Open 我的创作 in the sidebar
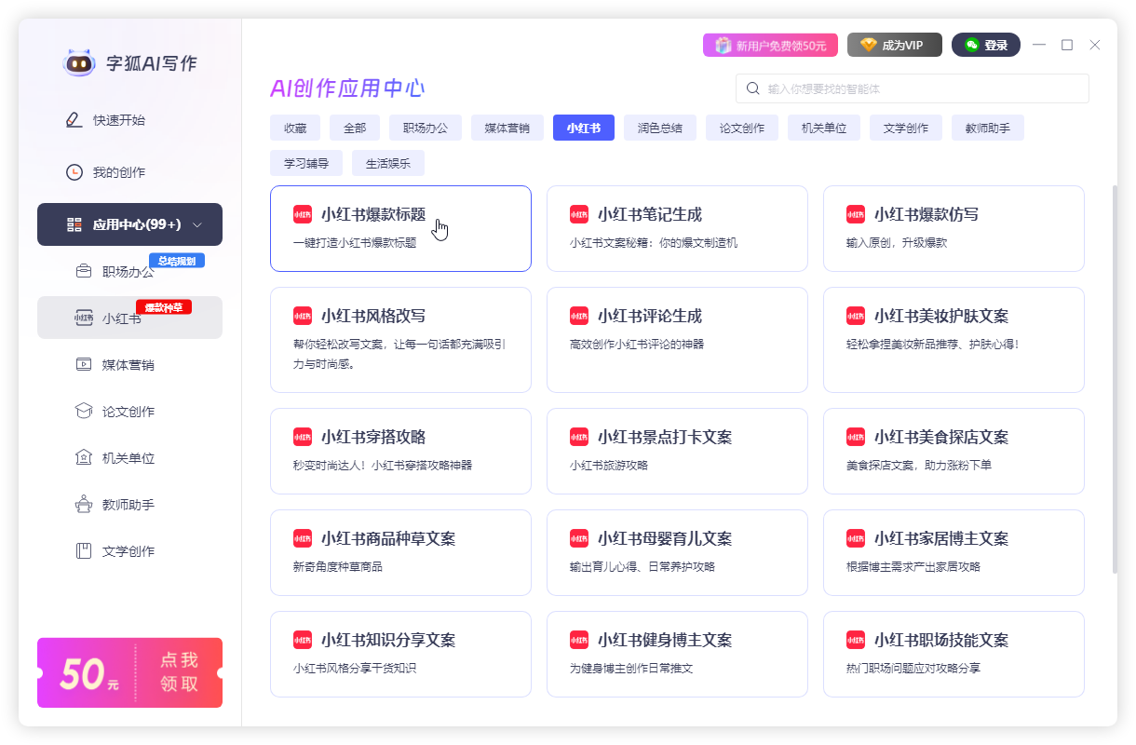The width and height of the screenshot is (1136, 745). coord(129,172)
